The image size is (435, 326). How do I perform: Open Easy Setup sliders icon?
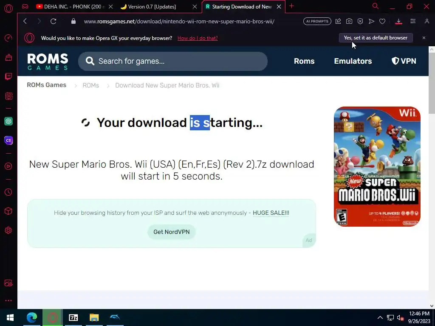413,21
